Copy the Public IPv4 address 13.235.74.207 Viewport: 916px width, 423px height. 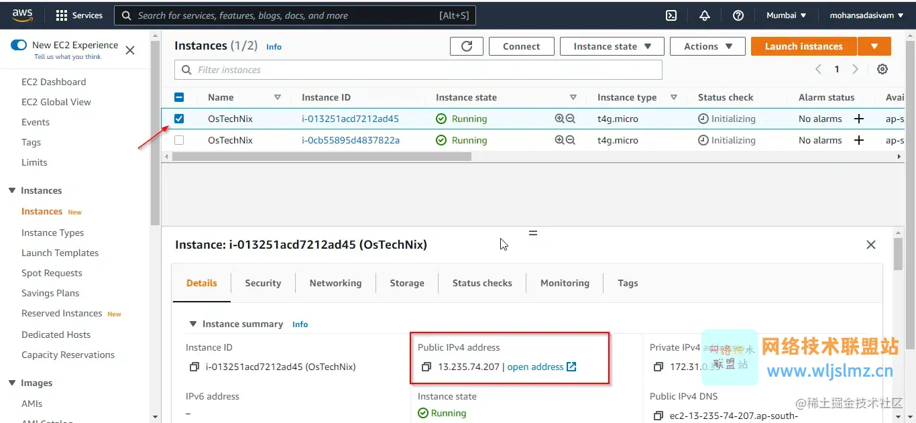pos(426,367)
